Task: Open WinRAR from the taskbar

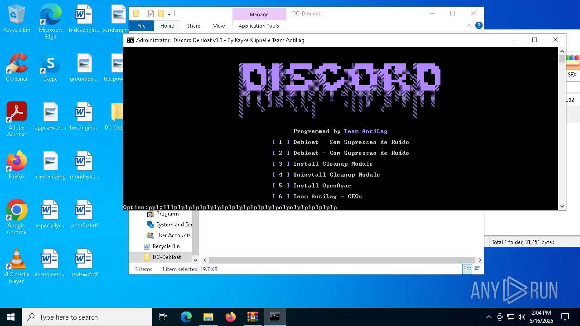Action: 252,317
